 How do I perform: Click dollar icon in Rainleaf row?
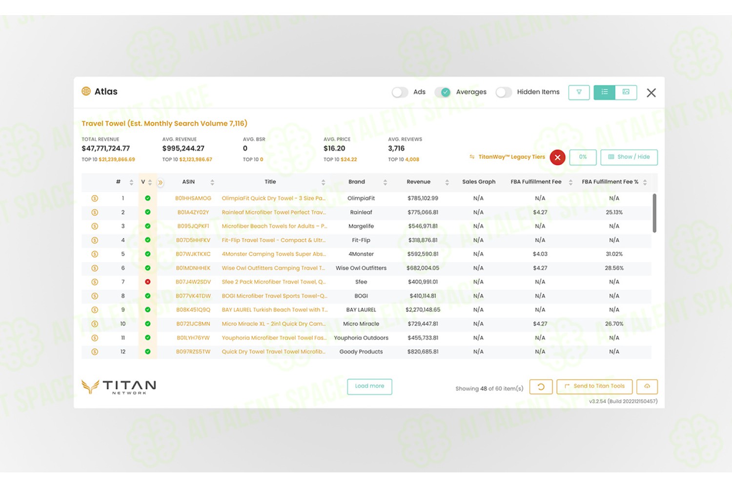[x=95, y=212]
